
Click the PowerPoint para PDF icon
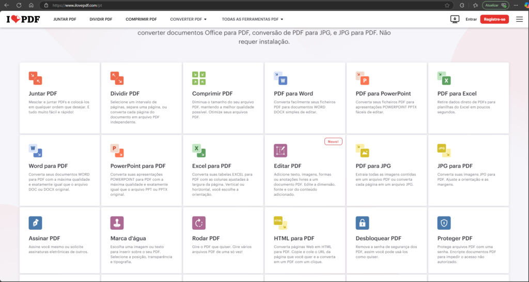[117, 150]
